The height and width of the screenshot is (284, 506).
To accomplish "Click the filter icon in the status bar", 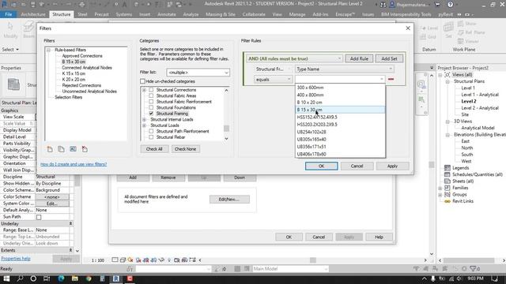I will coord(474,268).
